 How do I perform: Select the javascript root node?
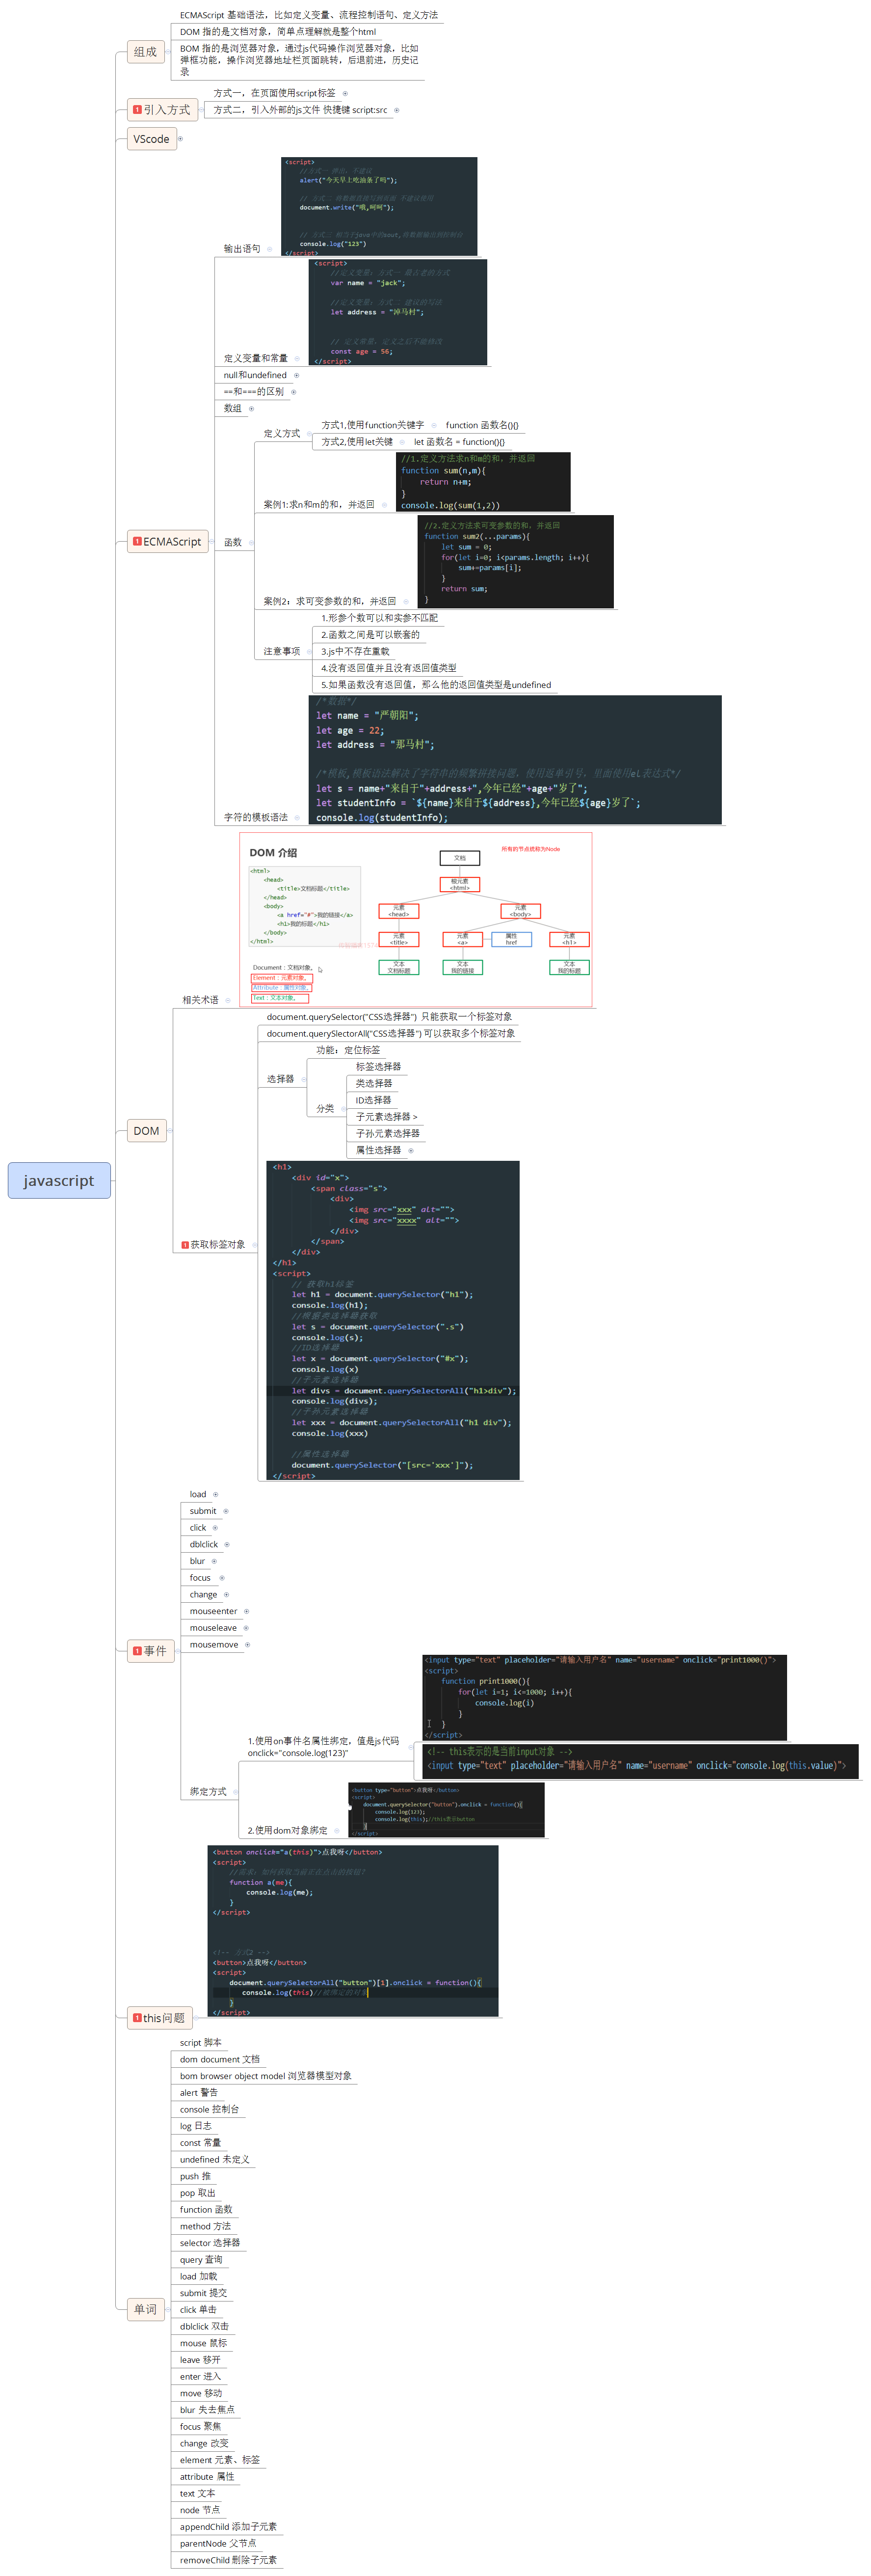click(x=59, y=1180)
